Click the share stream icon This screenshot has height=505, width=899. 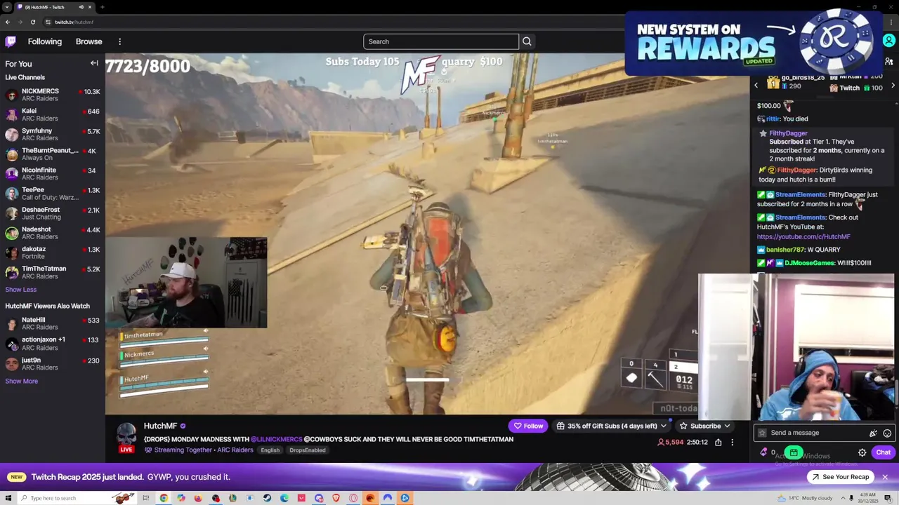(x=718, y=443)
